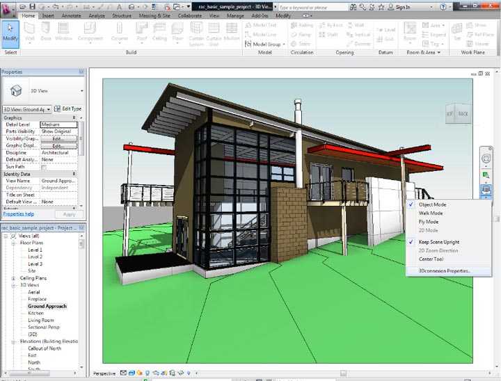Select Ground Approach in project browser
Screen dimensions: 501x381
tap(47, 307)
